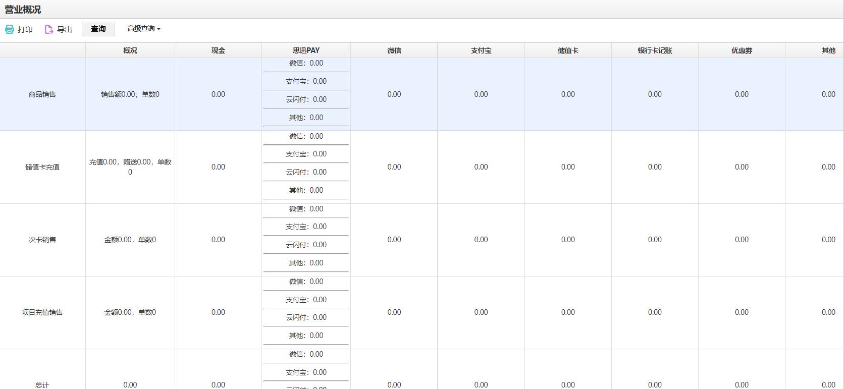This screenshot has height=389, width=844.
Task: Click 支付宝：0.00 under 思迅PAY for 商品销售
Action: click(306, 81)
